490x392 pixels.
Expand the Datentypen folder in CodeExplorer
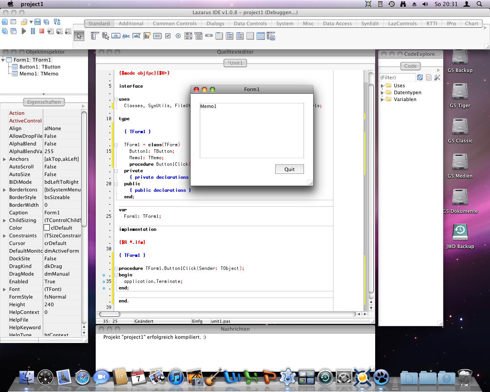click(x=382, y=93)
